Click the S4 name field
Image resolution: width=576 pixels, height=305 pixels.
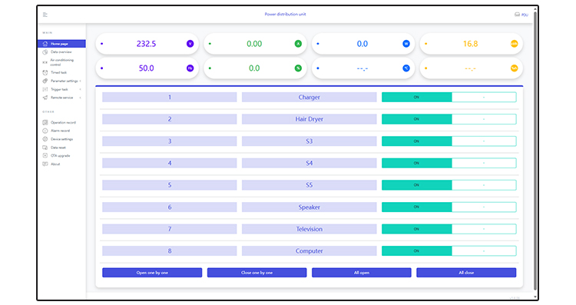[309, 163]
